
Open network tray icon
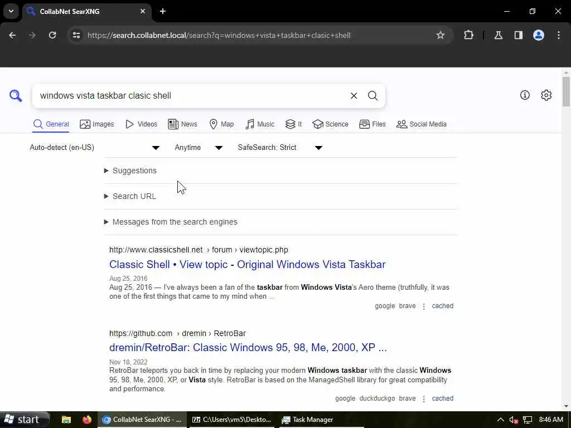pos(528,420)
